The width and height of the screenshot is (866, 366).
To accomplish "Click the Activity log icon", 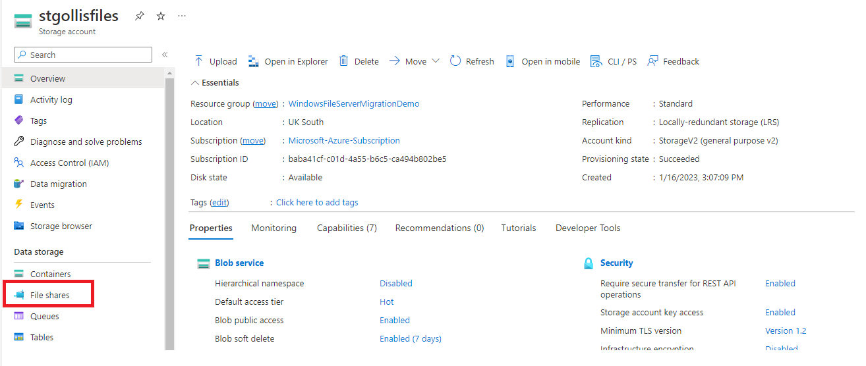I will [x=19, y=99].
